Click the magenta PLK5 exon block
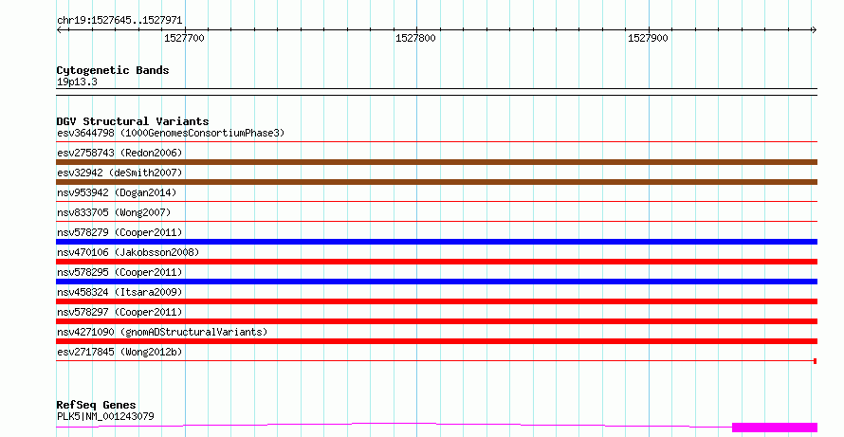This screenshot has width=844, height=437. point(775,428)
